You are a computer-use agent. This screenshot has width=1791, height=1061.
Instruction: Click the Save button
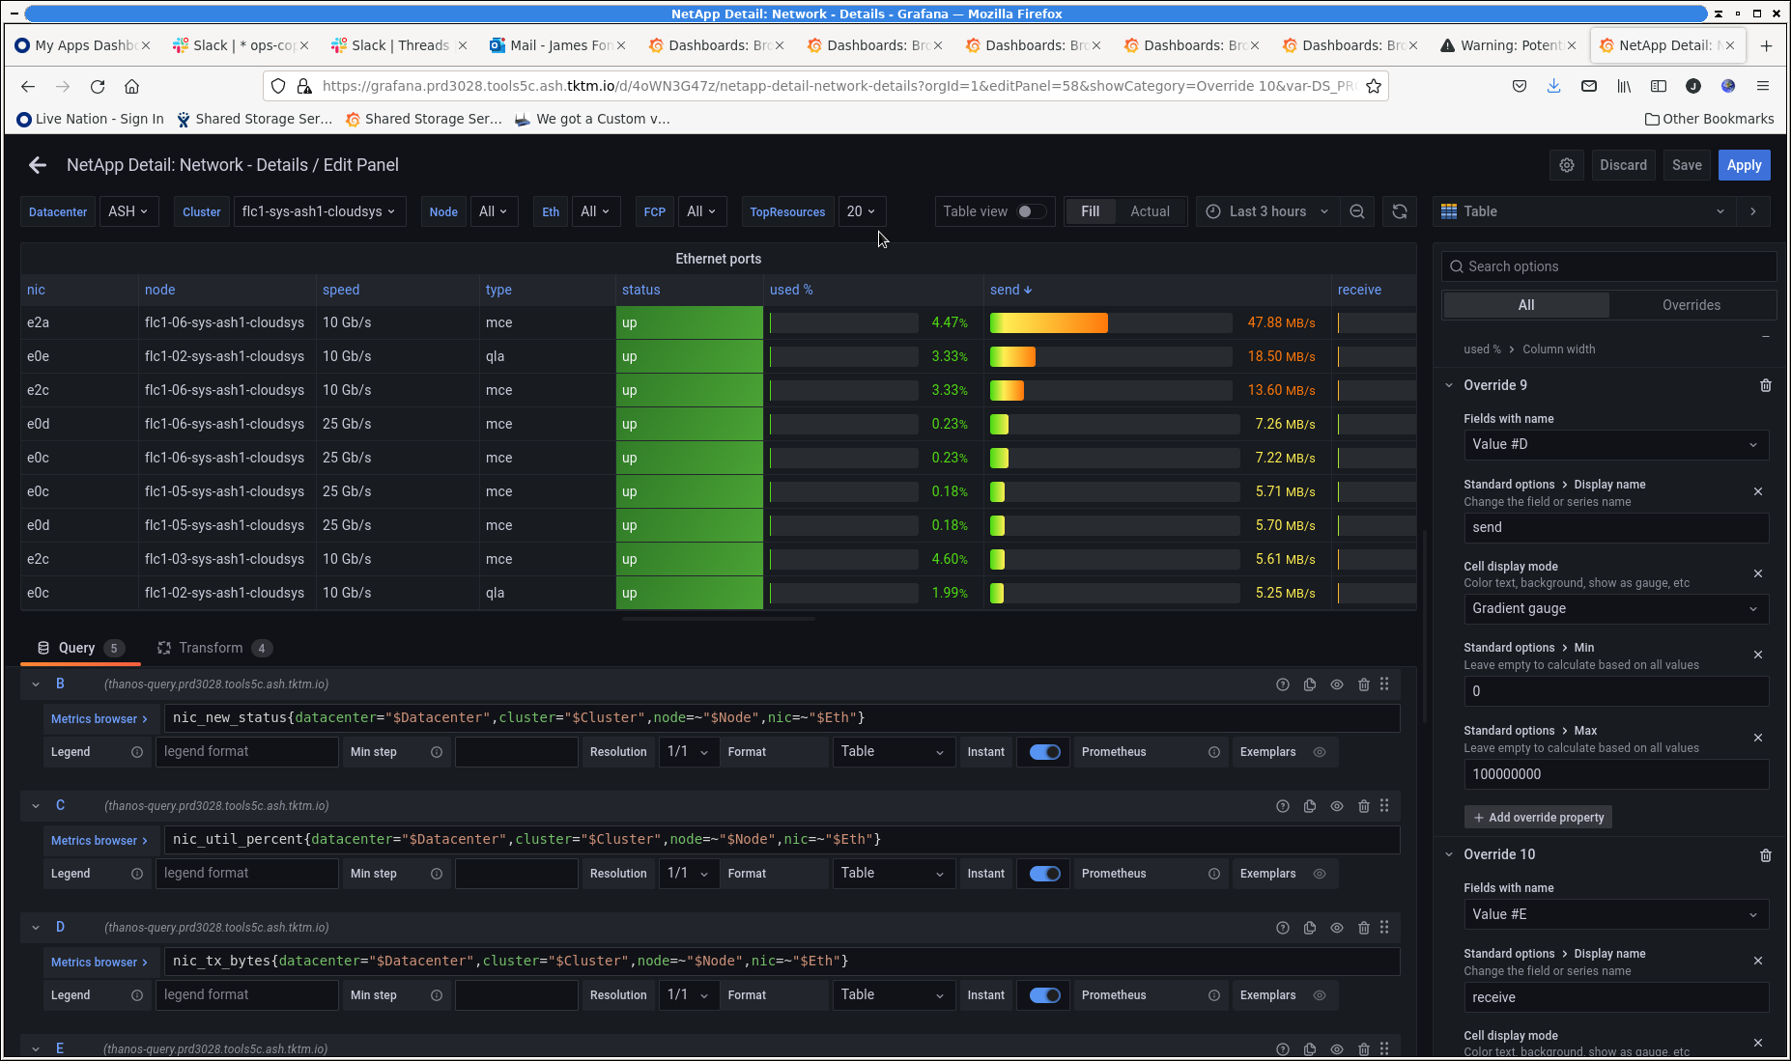1687,165
